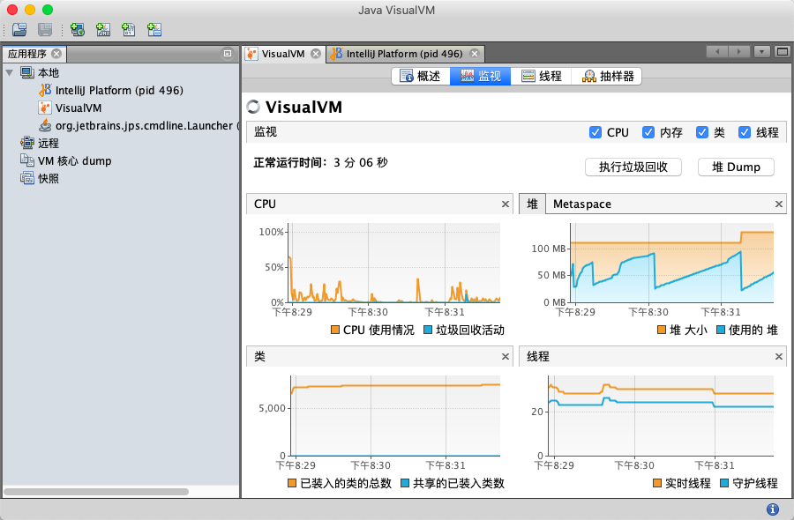The width and height of the screenshot is (794, 520).
Task: Click the Add Remote Host toolbar icon
Action: tap(78, 29)
